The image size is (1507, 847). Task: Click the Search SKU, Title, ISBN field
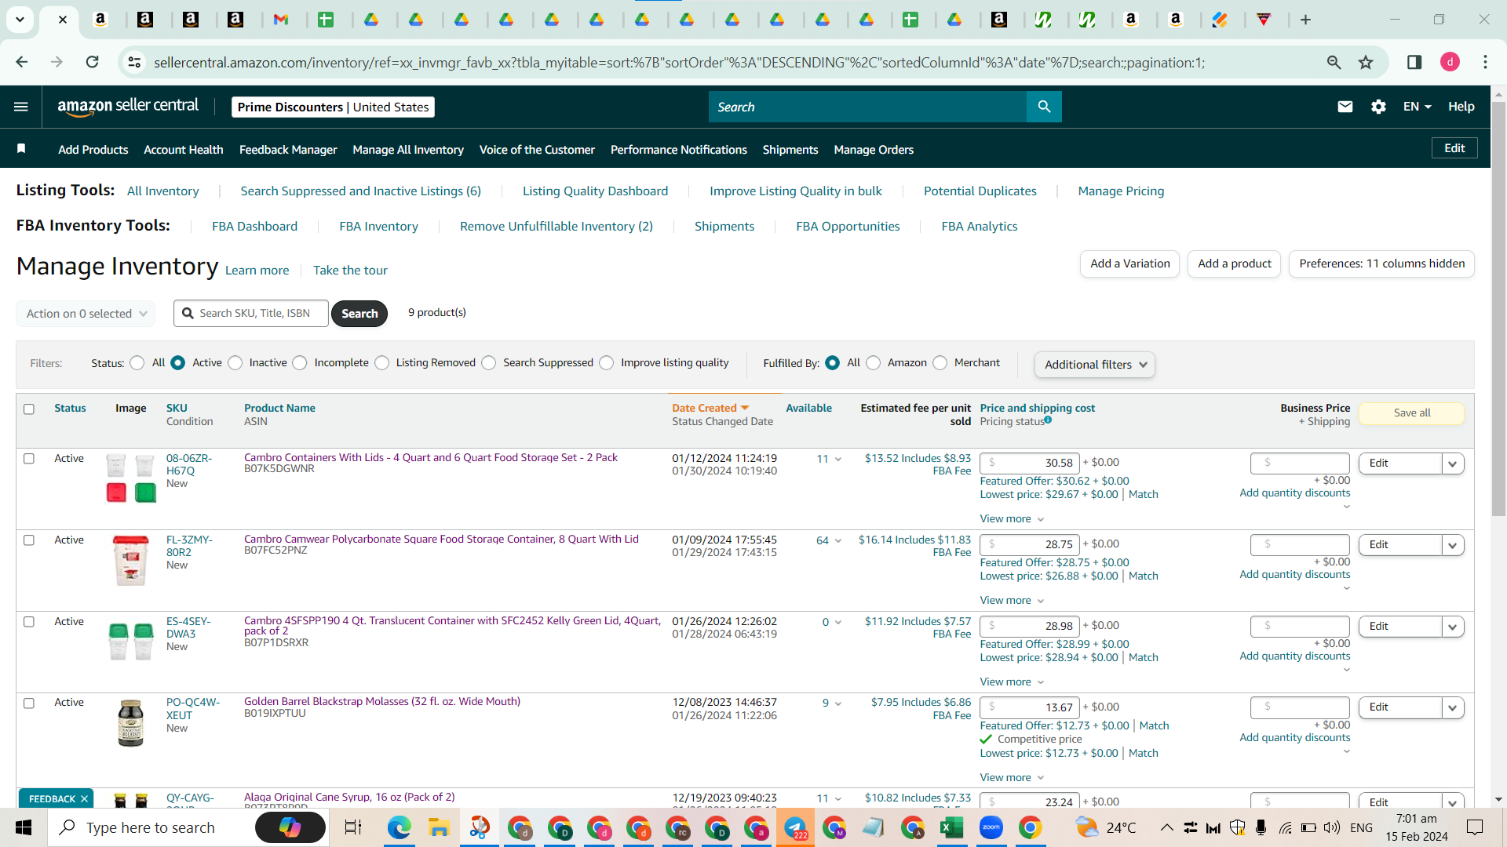pyautogui.click(x=251, y=314)
